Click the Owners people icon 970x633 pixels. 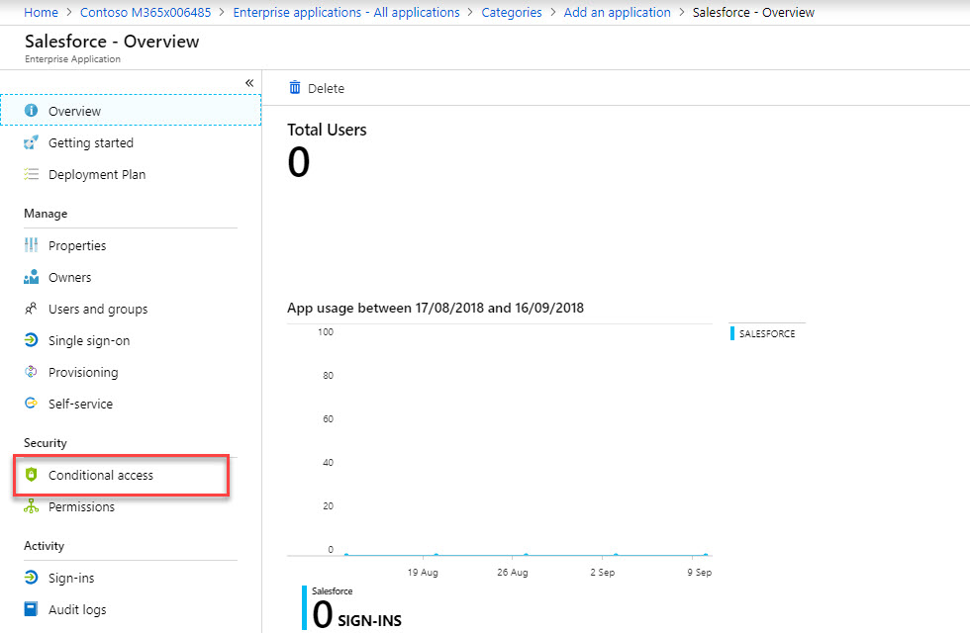[x=31, y=277]
